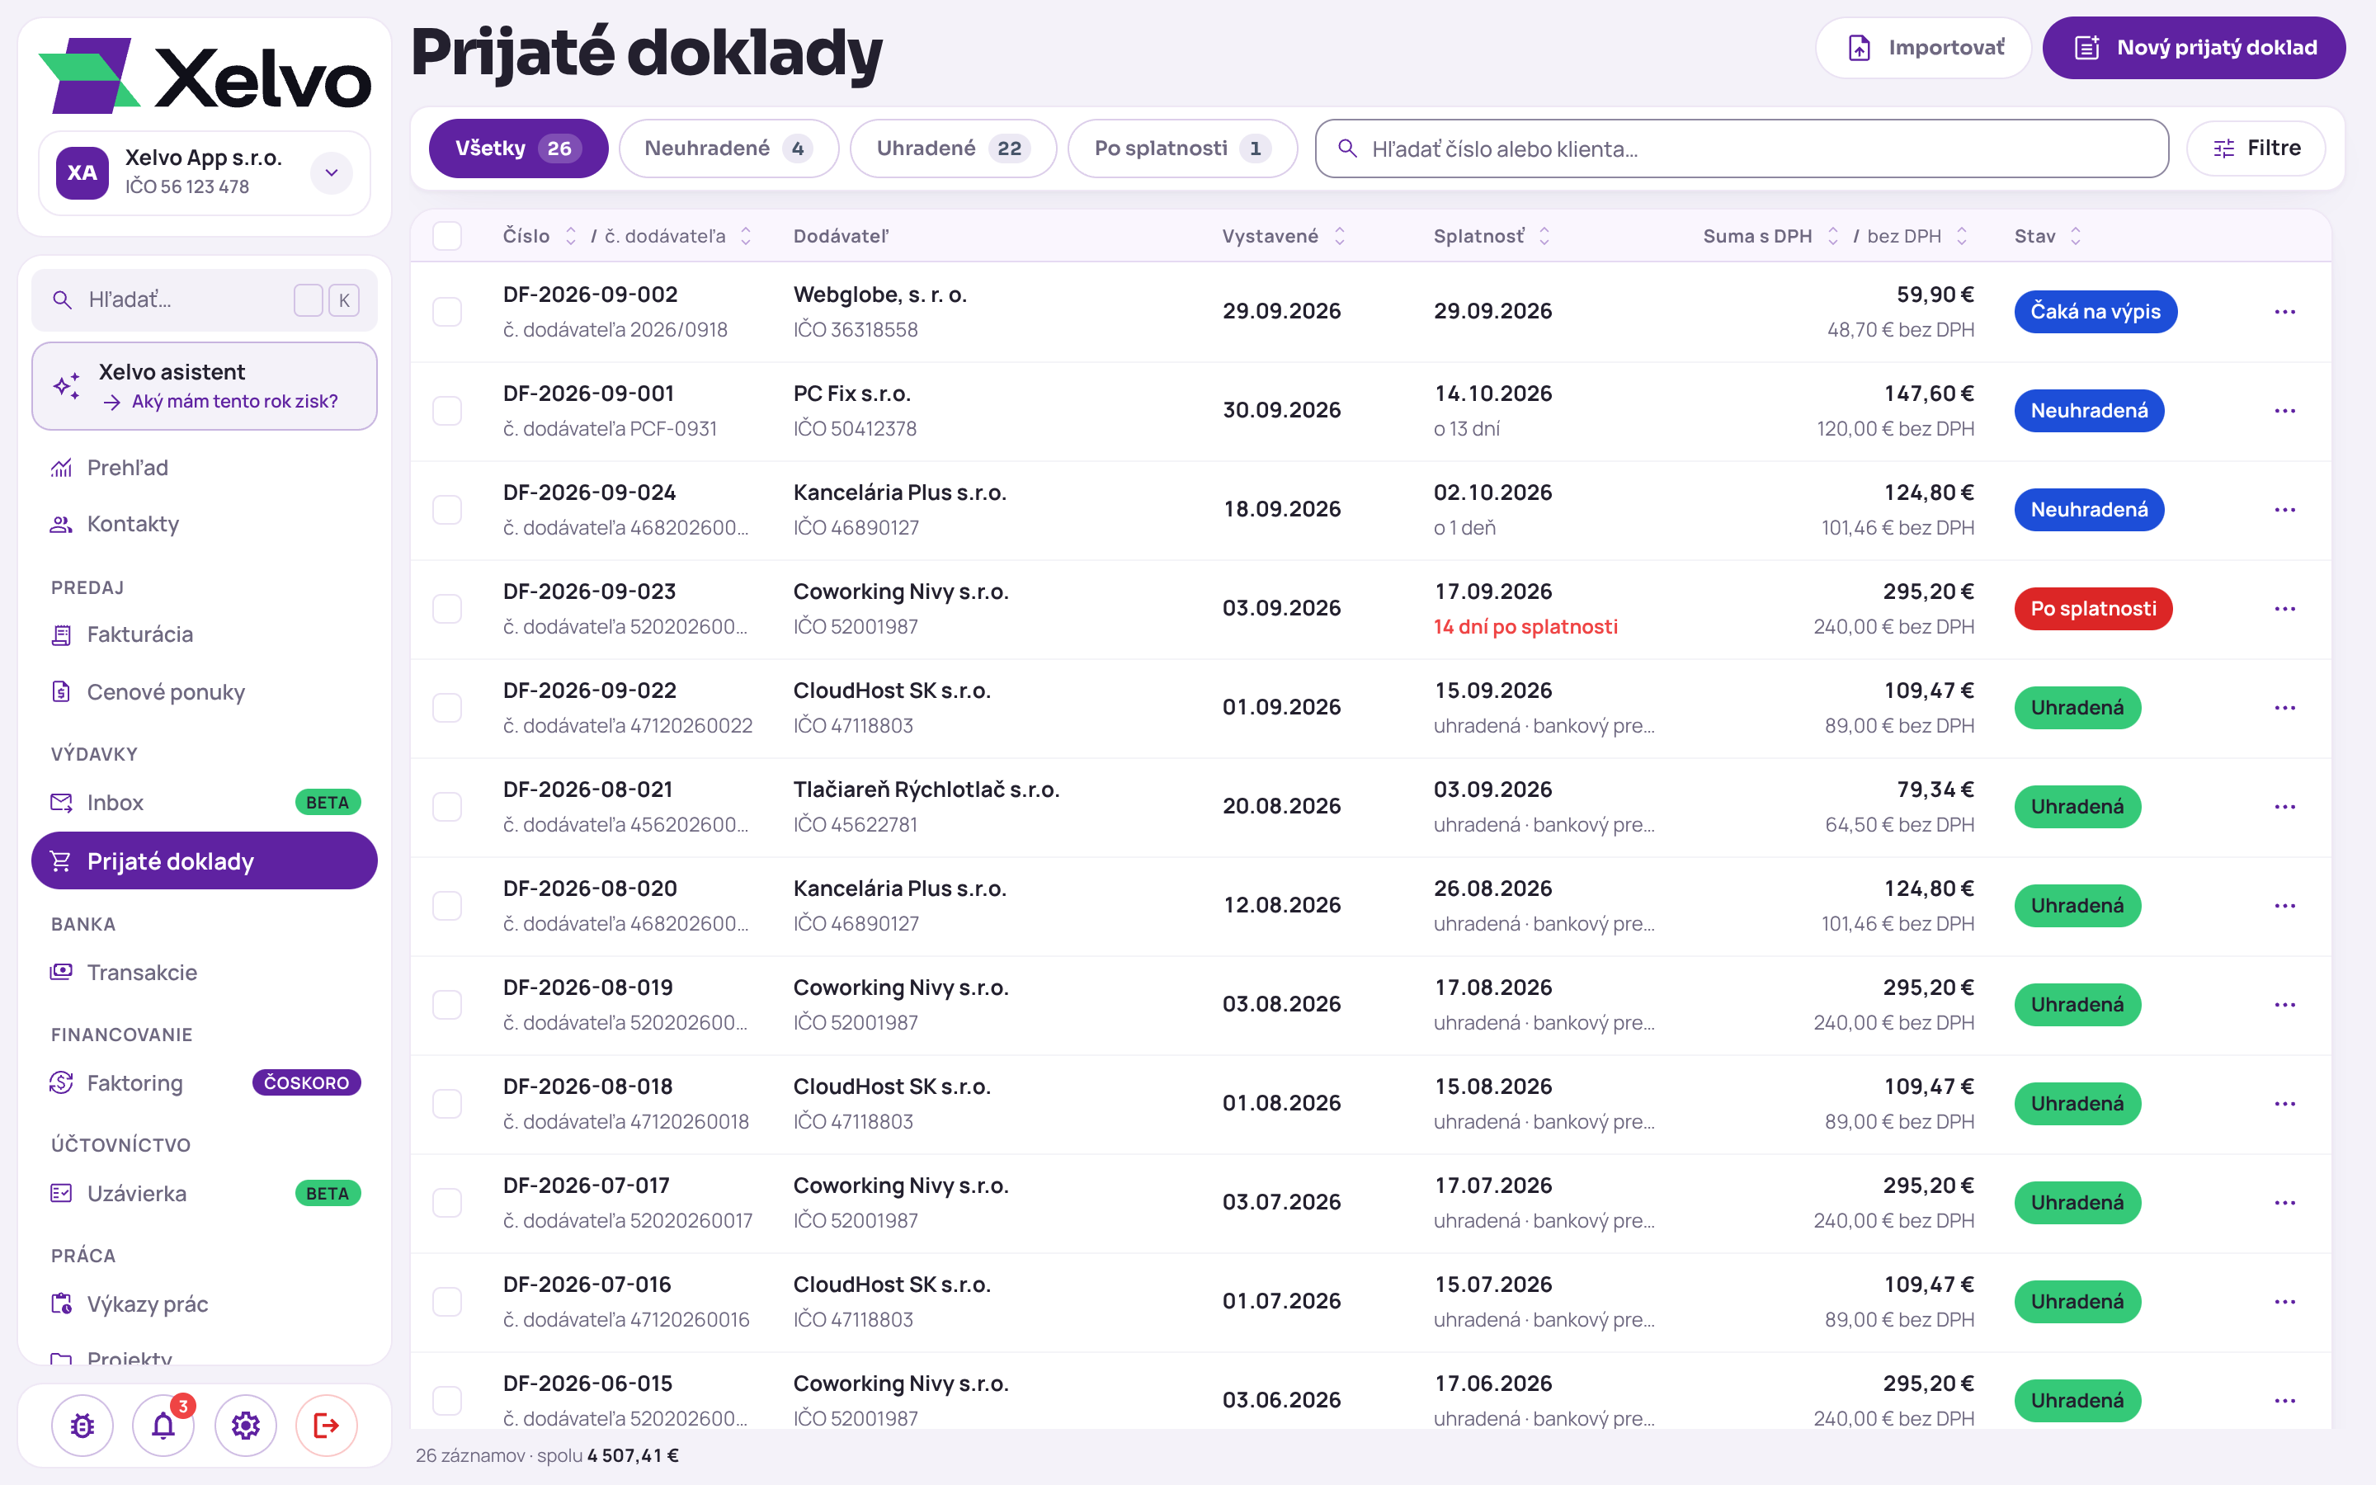Click the red logout icon
The width and height of the screenshot is (2376, 1485).
pos(326,1425)
